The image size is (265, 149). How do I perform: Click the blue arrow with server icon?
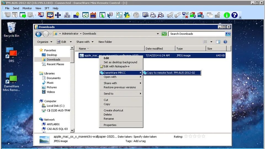[x=110, y=15]
